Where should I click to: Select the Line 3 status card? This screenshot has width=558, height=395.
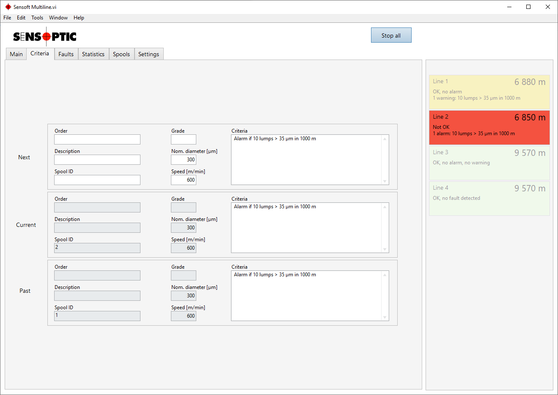click(489, 163)
